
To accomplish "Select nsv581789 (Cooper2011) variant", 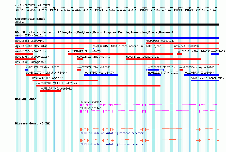I will (x=26, y=59).
